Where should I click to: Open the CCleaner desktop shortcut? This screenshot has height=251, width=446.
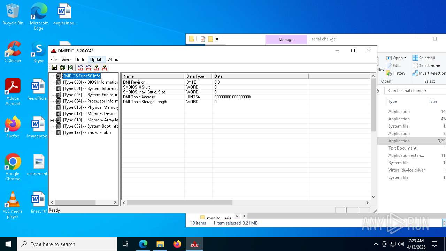[x=13, y=52]
